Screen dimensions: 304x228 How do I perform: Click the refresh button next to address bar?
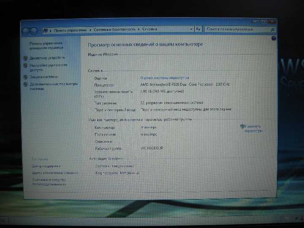(198, 29)
